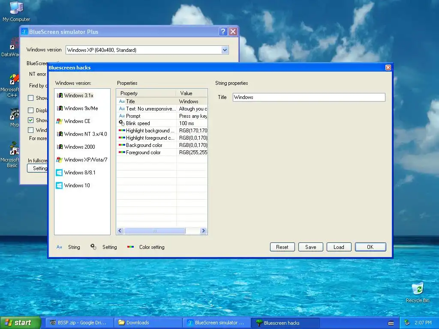Choose the Windows XP/Vista/7 flag icon

click(x=59, y=160)
